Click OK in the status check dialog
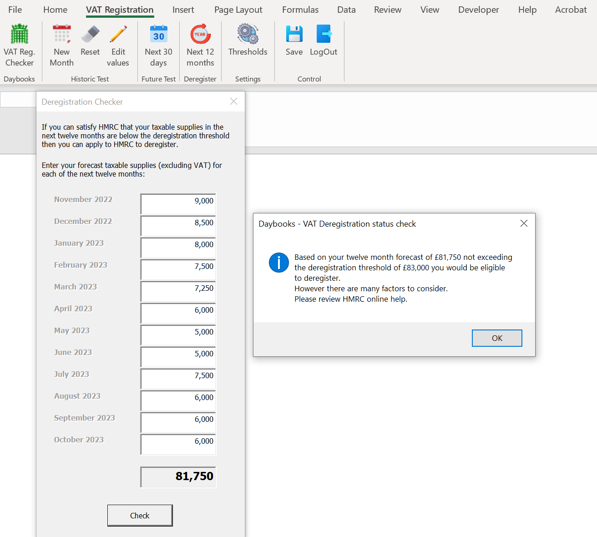 pos(497,338)
